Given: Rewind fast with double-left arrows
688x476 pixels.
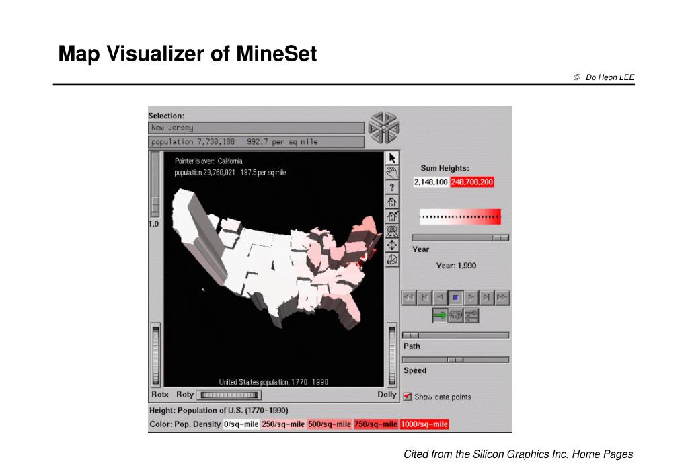Looking at the screenshot, I should (x=409, y=297).
